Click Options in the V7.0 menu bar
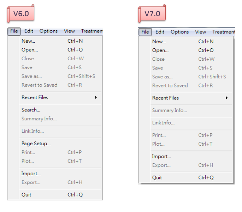 179,32
